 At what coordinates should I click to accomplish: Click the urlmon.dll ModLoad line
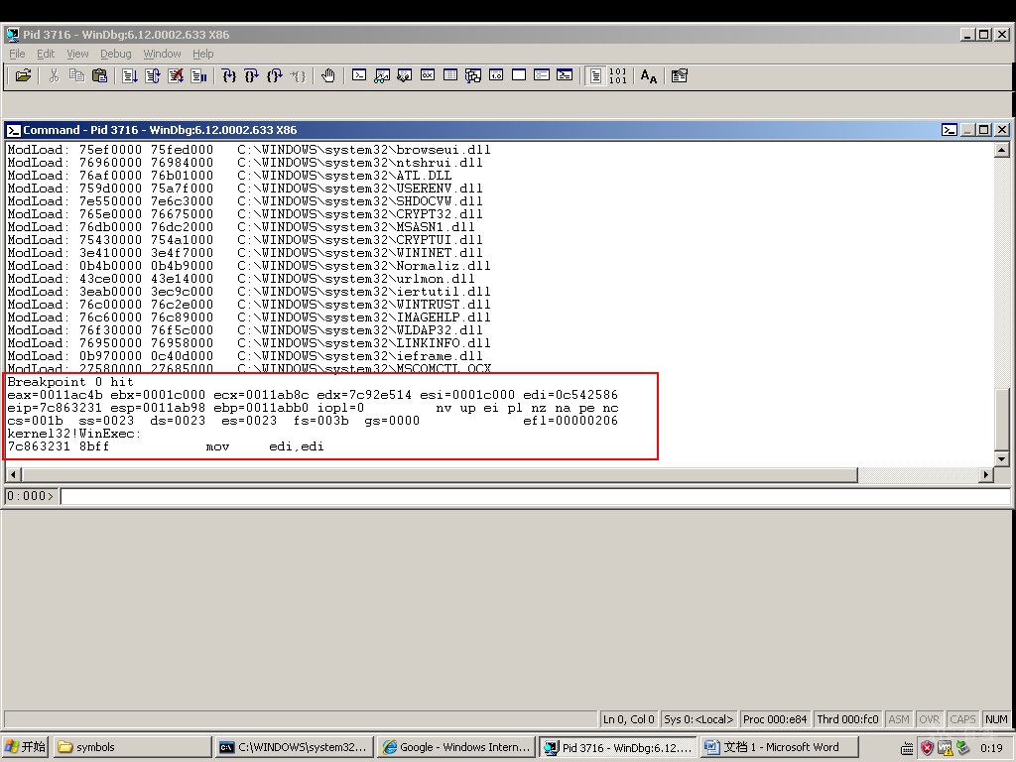241,279
